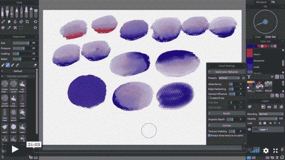Enable the Create Drips checkbox
Screen dimensions: 285x160
pos(209,98)
